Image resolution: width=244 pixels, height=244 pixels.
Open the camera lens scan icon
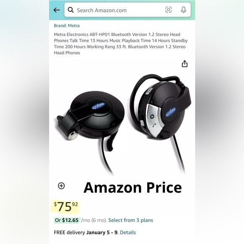[x=169, y=10]
